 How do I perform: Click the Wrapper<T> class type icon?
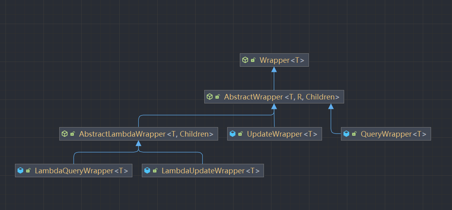tap(245, 60)
